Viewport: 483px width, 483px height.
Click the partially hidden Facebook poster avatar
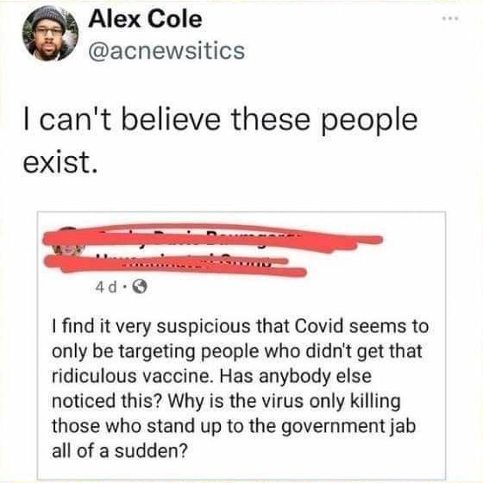tap(65, 244)
